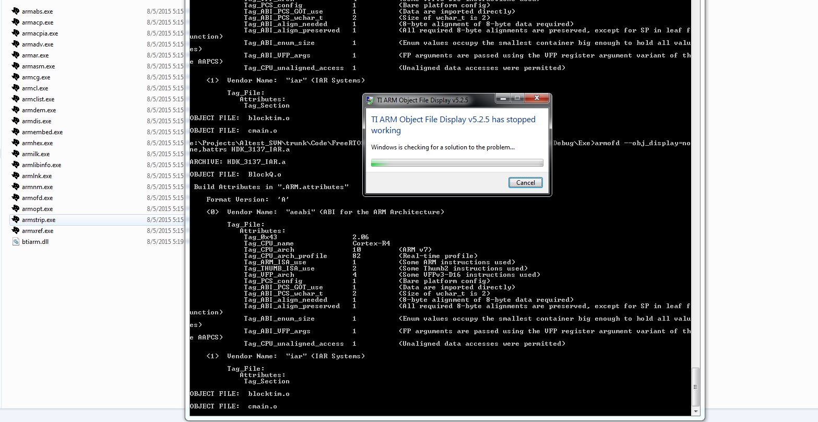The image size is (818, 422).
Task: Click the armasm.exe assembler icon
Action: 16,66
